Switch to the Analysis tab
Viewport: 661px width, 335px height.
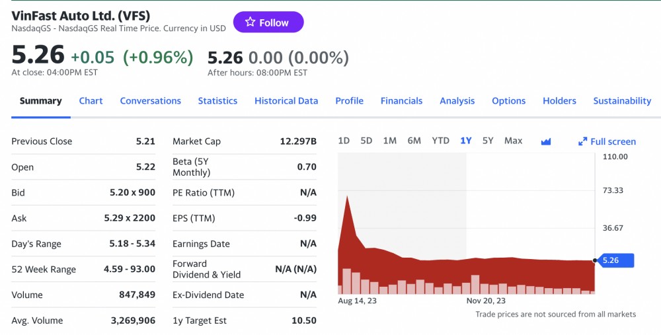(x=457, y=100)
